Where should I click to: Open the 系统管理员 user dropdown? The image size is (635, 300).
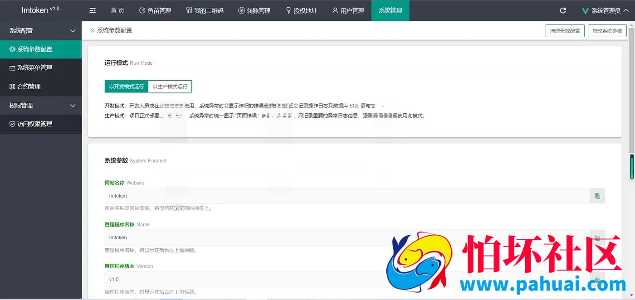click(x=605, y=10)
